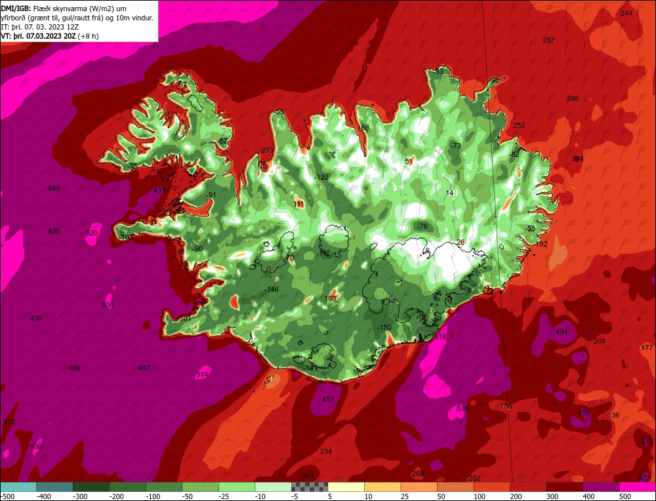Image resolution: width=656 pixels, height=501 pixels.
Task: Click the legend swatch between 50 and 100
Action: [x=455, y=487]
